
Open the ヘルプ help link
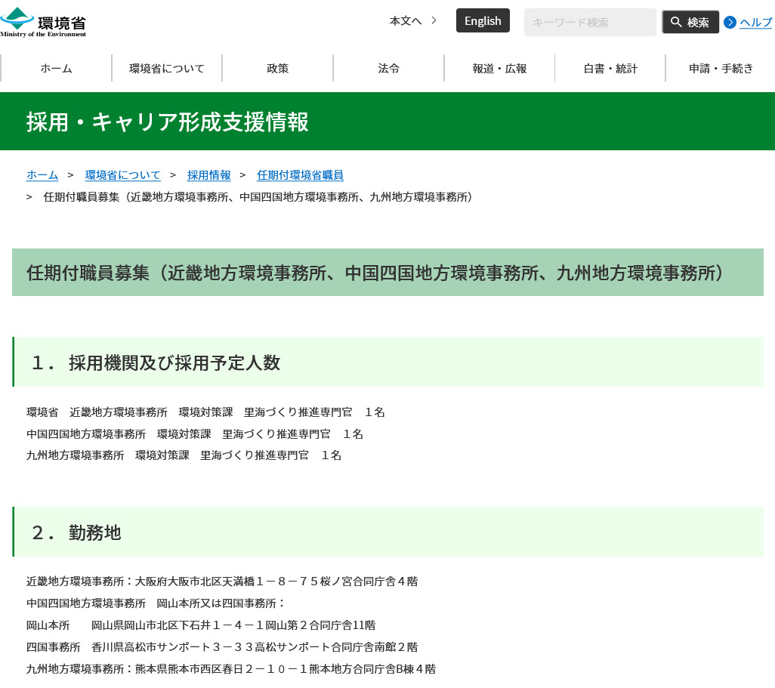755,22
